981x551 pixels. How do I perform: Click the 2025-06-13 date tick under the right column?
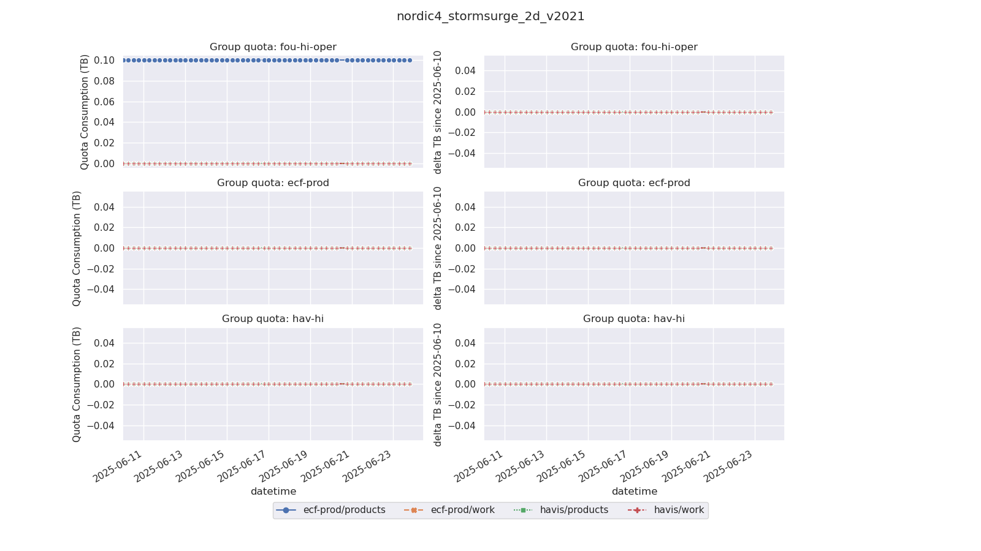(521, 467)
